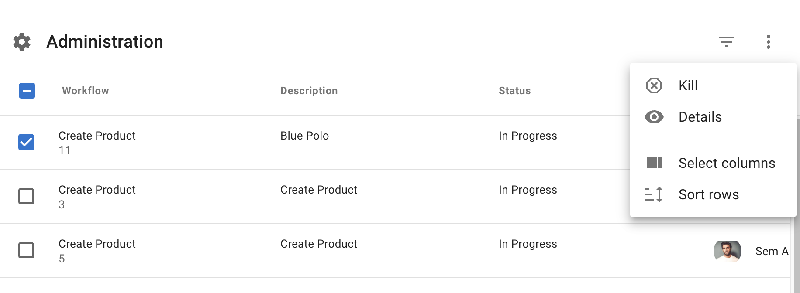Open the filter list icon
The height and width of the screenshot is (293, 800).
point(726,42)
